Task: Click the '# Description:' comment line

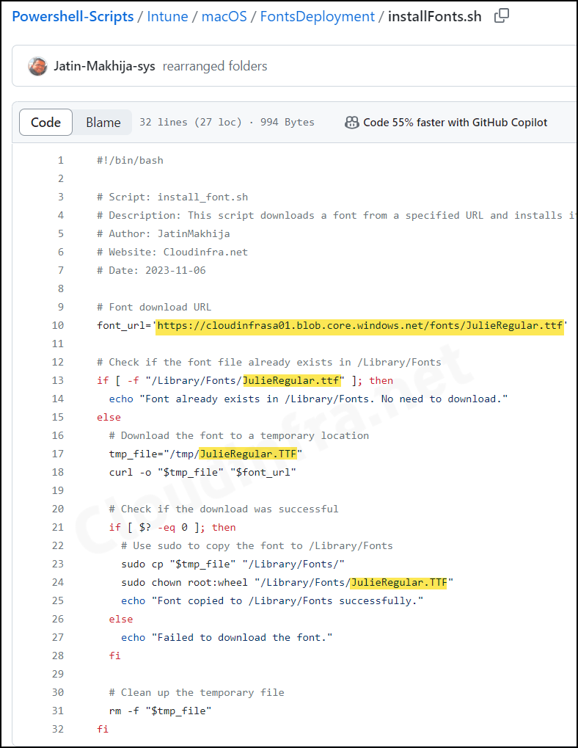Action: (x=337, y=215)
